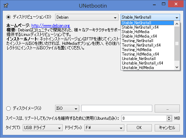Maximize the UNetbootin window
Viewport: 186px width, 138px height.
[x=164, y=4]
